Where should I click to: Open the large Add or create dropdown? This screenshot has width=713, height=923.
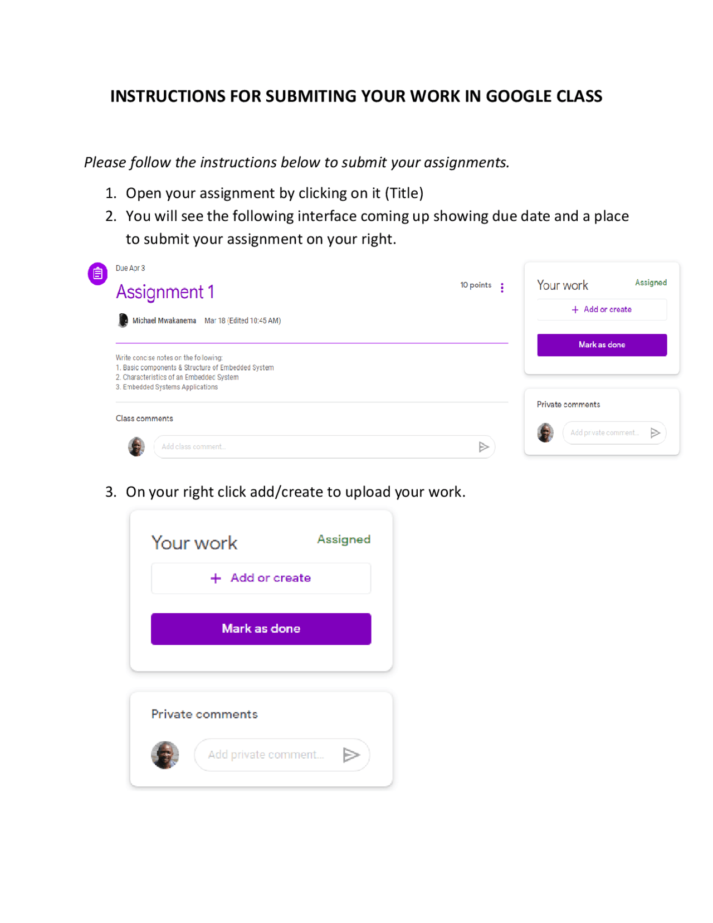[x=261, y=579]
